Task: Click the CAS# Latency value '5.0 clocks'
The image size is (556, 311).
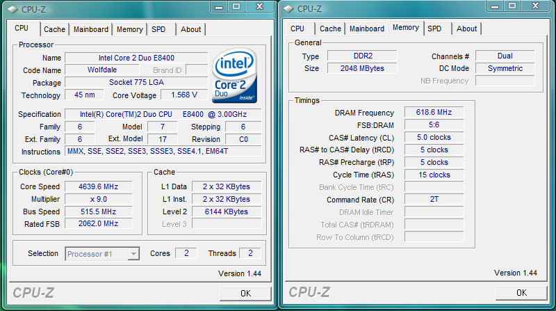Action: point(434,137)
